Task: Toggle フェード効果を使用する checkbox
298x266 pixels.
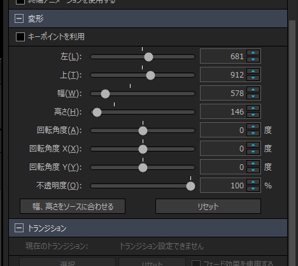Action: [196, 263]
